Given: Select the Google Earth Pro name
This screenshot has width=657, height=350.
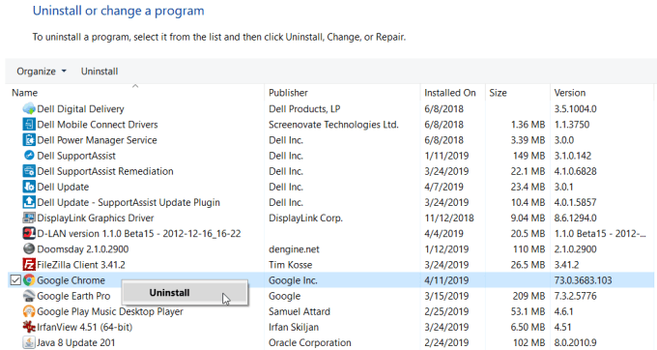Looking at the screenshot, I should coord(73,296).
